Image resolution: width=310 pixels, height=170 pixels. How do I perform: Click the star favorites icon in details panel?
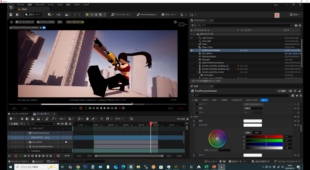point(297,96)
